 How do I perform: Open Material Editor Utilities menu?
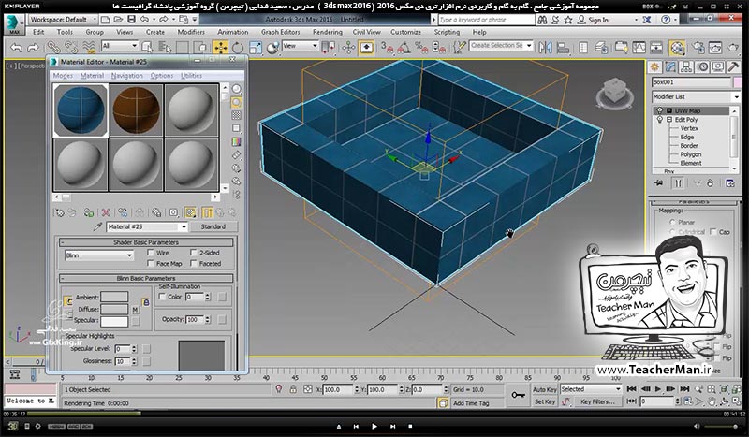point(191,76)
